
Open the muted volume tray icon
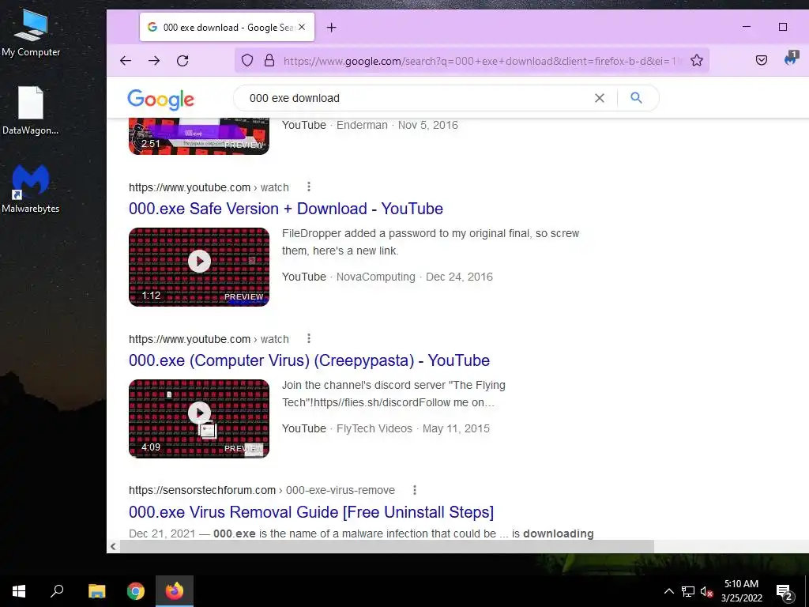coord(706,591)
